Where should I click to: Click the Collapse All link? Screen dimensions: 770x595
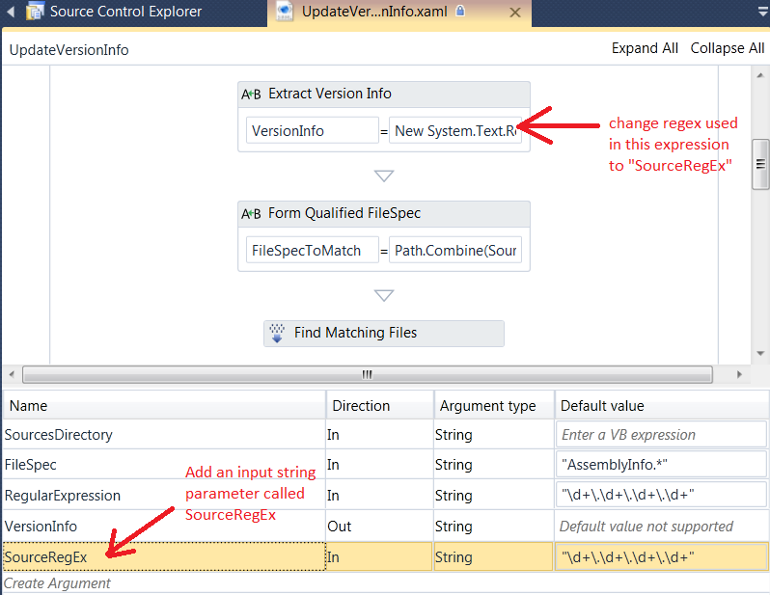click(x=728, y=48)
